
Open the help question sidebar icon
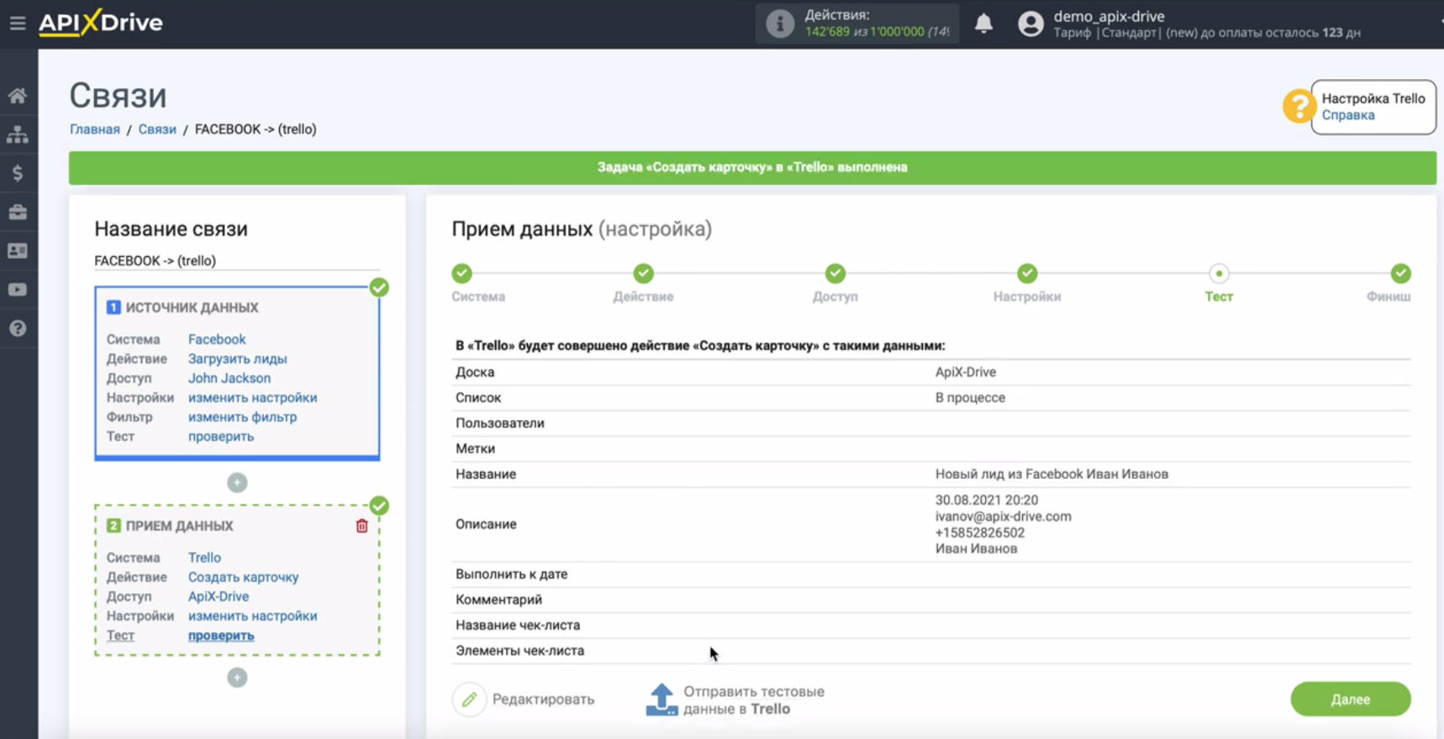[18, 328]
